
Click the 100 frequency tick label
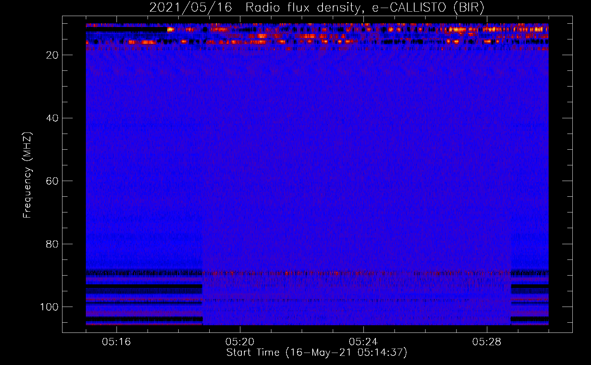tap(49, 307)
